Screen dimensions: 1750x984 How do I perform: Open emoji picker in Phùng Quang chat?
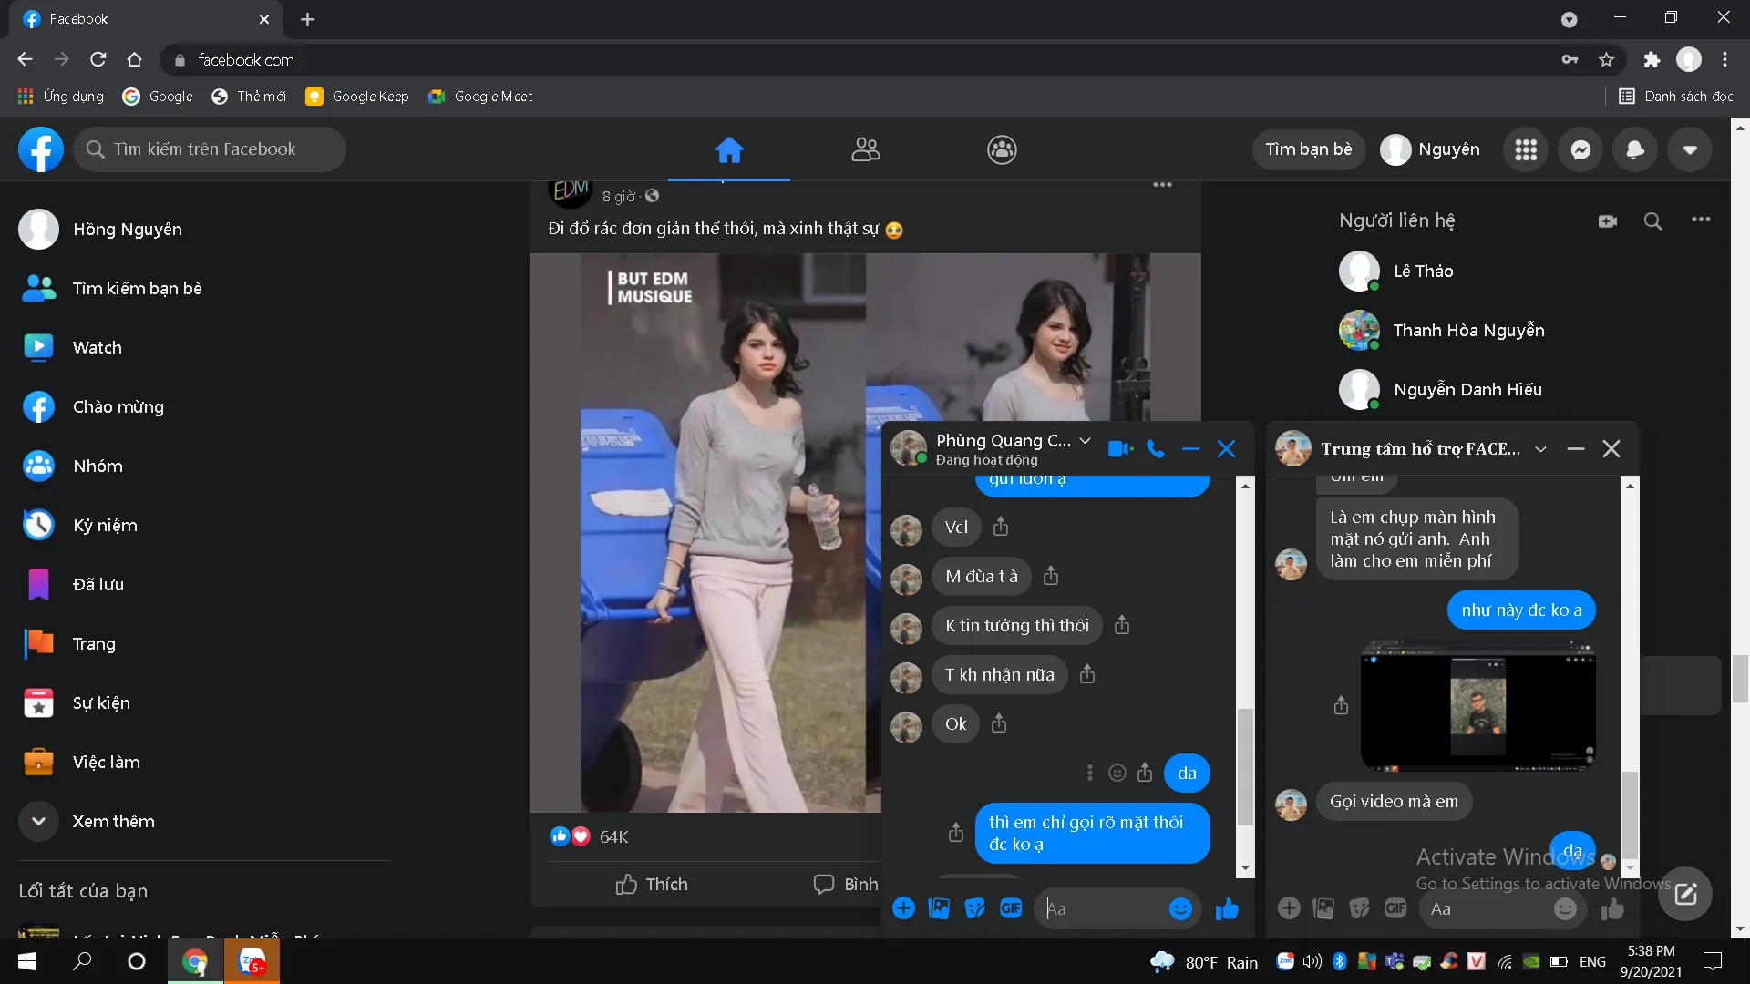coord(1179,908)
